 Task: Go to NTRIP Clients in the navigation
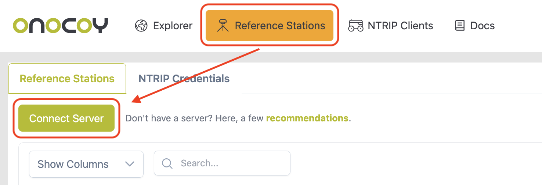pos(400,26)
